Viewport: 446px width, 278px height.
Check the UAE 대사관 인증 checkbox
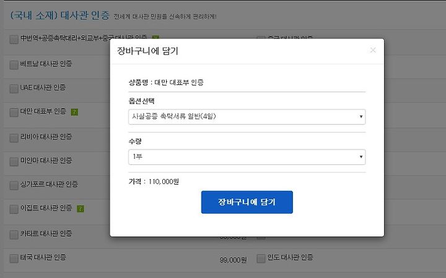14,88
